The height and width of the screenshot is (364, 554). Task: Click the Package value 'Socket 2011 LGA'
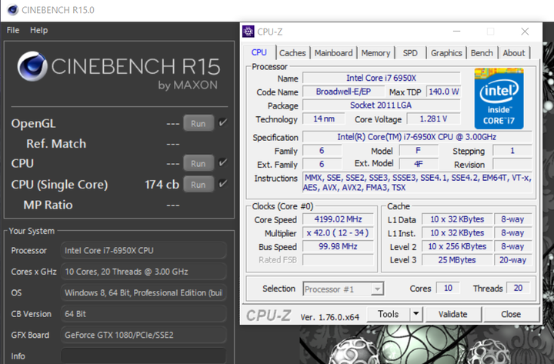(x=382, y=105)
